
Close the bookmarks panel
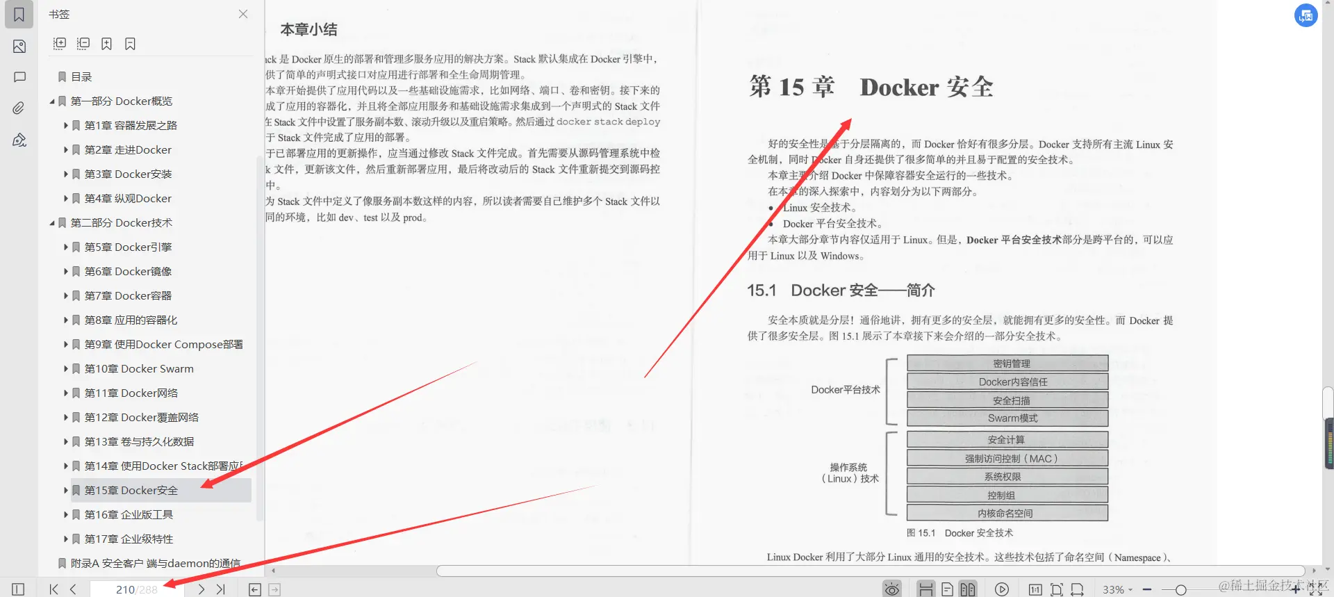click(243, 14)
